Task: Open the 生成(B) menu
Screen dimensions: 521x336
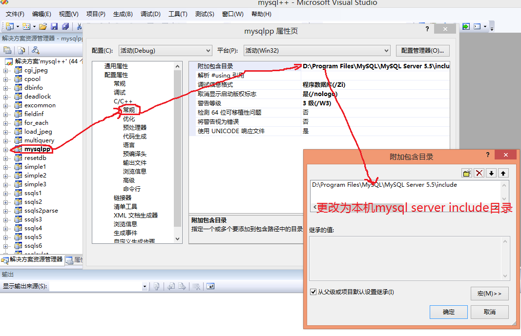Action: pyautogui.click(x=123, y=14)
